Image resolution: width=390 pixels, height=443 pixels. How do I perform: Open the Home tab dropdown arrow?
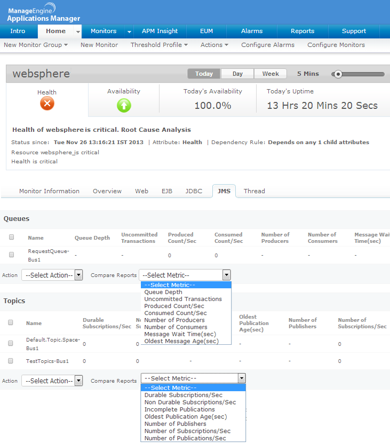pos(78,31)
